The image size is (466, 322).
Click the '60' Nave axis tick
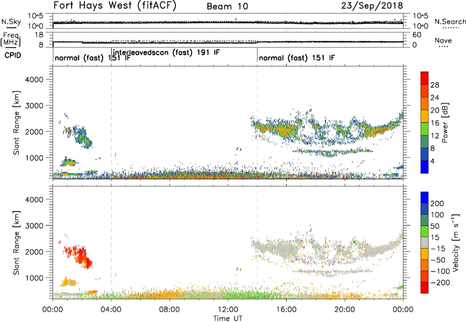point(416,35)
